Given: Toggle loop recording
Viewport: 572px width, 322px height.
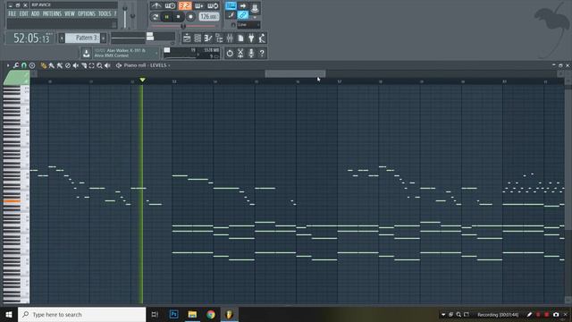Looking at the screenshot, I should click(x=213, y=6).
